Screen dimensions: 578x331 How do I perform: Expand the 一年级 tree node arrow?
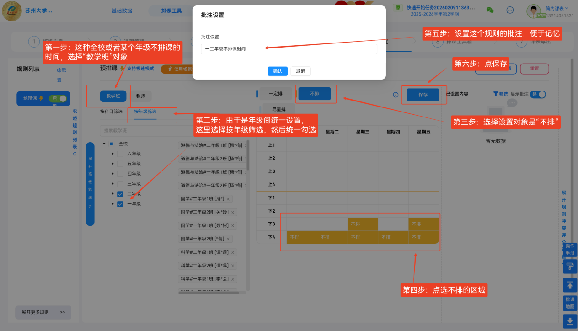click(112, 204)
